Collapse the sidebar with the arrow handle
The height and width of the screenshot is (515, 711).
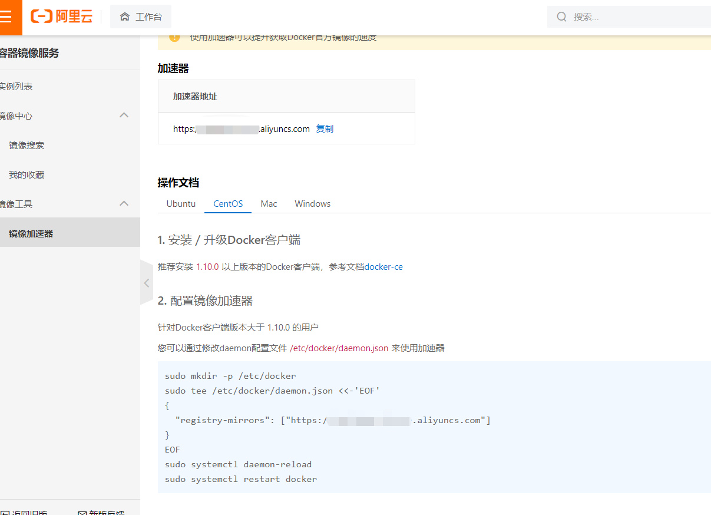coord(147,283)
